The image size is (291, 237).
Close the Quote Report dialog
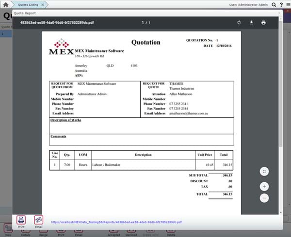click(x=279, y=13)
